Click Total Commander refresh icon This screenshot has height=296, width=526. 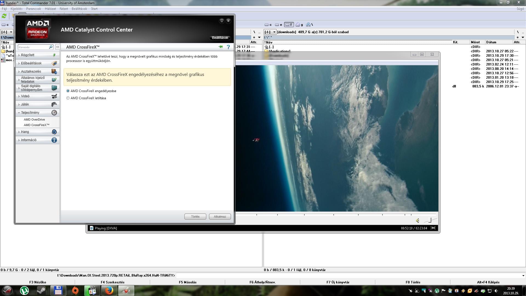4,16
